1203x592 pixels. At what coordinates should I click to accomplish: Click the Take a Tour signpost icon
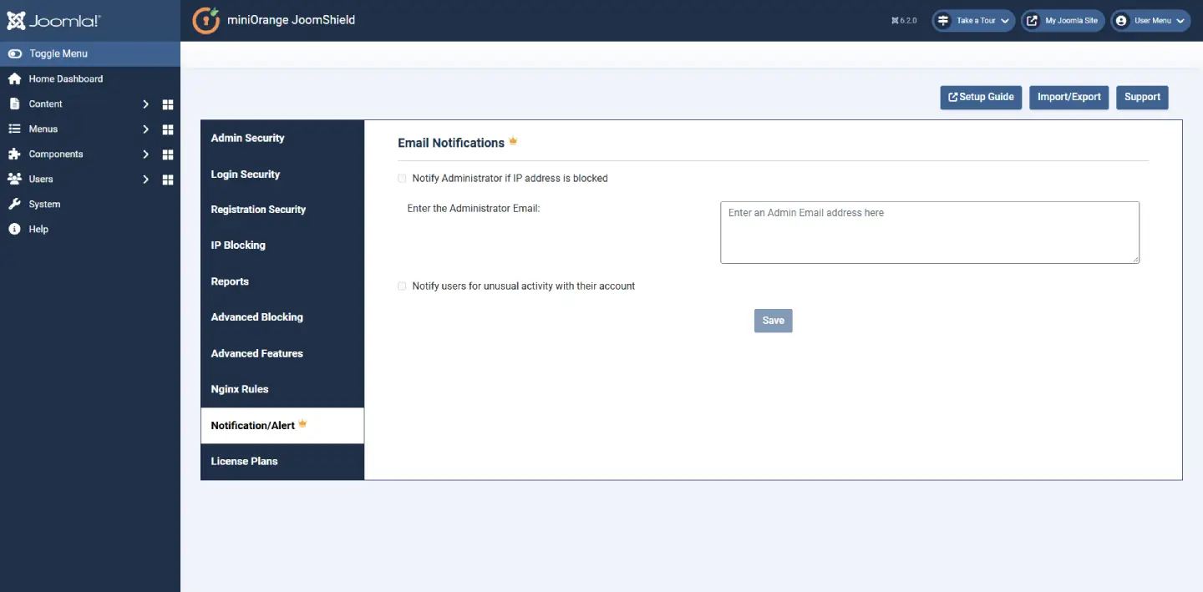(x=943, y=20)
